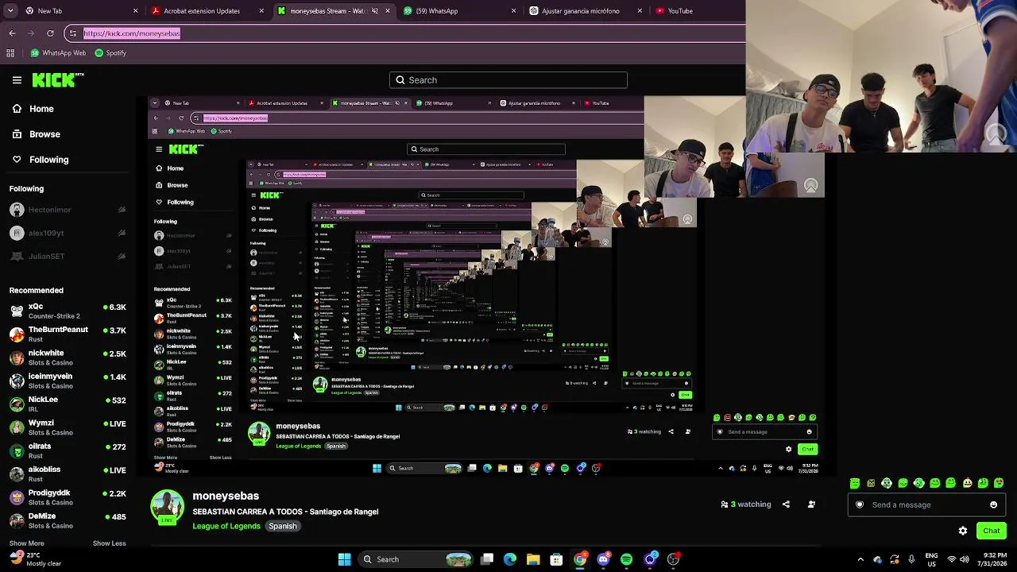Open File Explorer from the taskbar
Screen dimensions: 1017x572
533,559
